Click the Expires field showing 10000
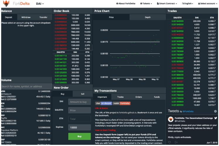 point(79,127)
